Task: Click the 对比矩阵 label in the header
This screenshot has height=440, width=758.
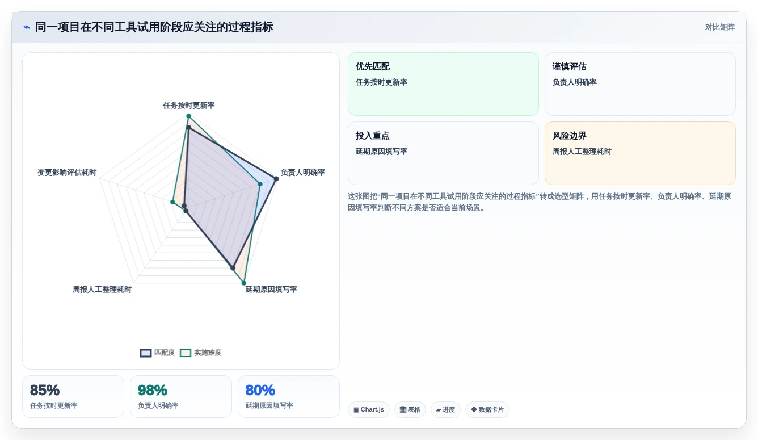Action: 719,27
